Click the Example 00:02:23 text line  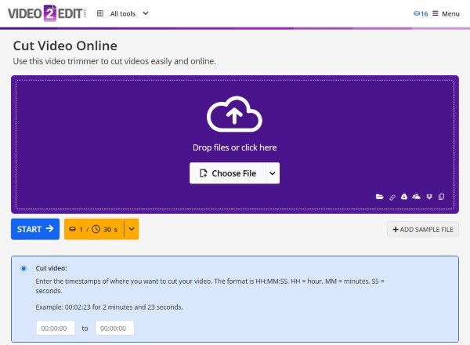[x=109, y=307]
